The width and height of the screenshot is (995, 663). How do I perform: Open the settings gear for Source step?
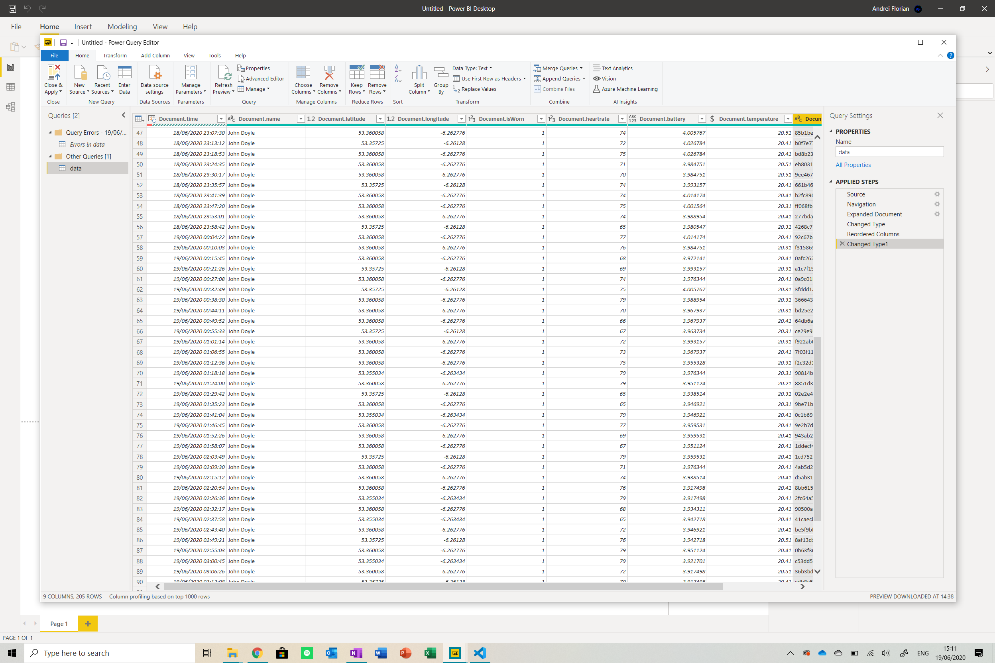coord(937,194)
